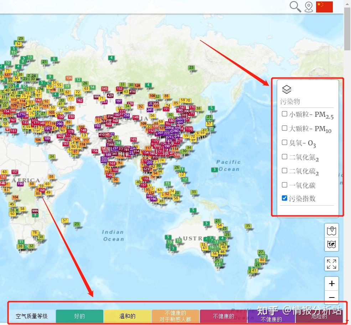Click the green 好的 legend swatch
Image resolution: width=351 pixels, height=325 pixels.
pos(79,316)
